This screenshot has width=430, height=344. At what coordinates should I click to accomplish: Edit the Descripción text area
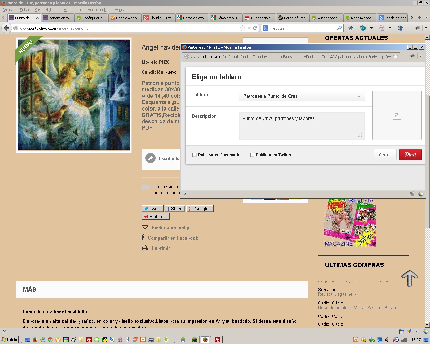(302, 126)
